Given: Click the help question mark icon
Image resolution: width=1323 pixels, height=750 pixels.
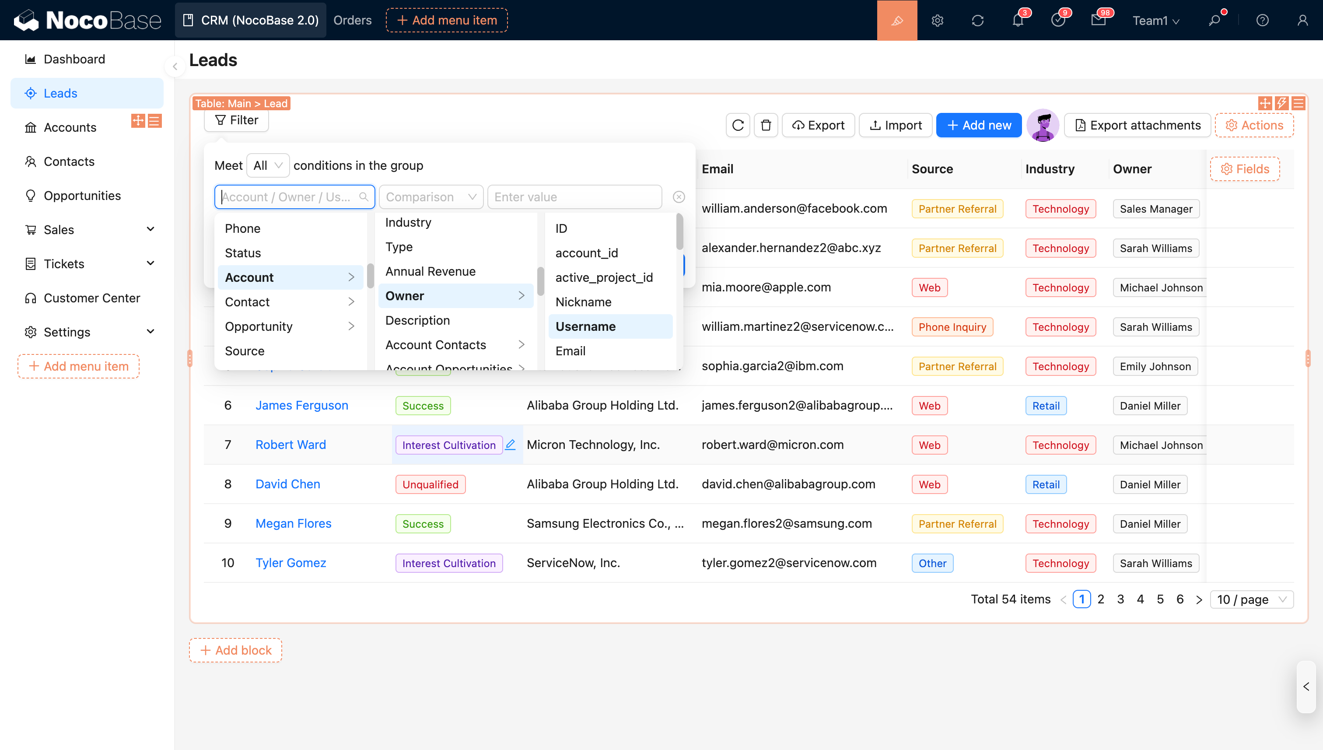Looking at the screenshot, I should 1262,21.
